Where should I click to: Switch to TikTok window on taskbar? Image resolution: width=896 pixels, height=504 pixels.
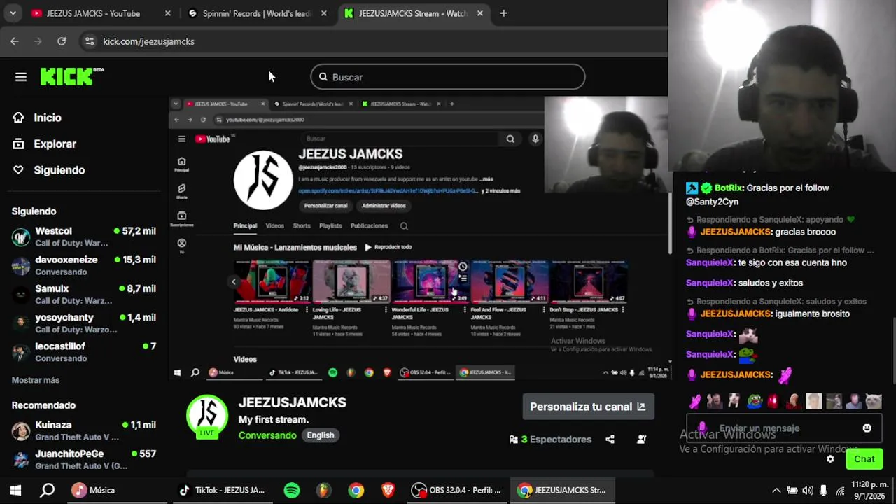(x=223, y=490)
